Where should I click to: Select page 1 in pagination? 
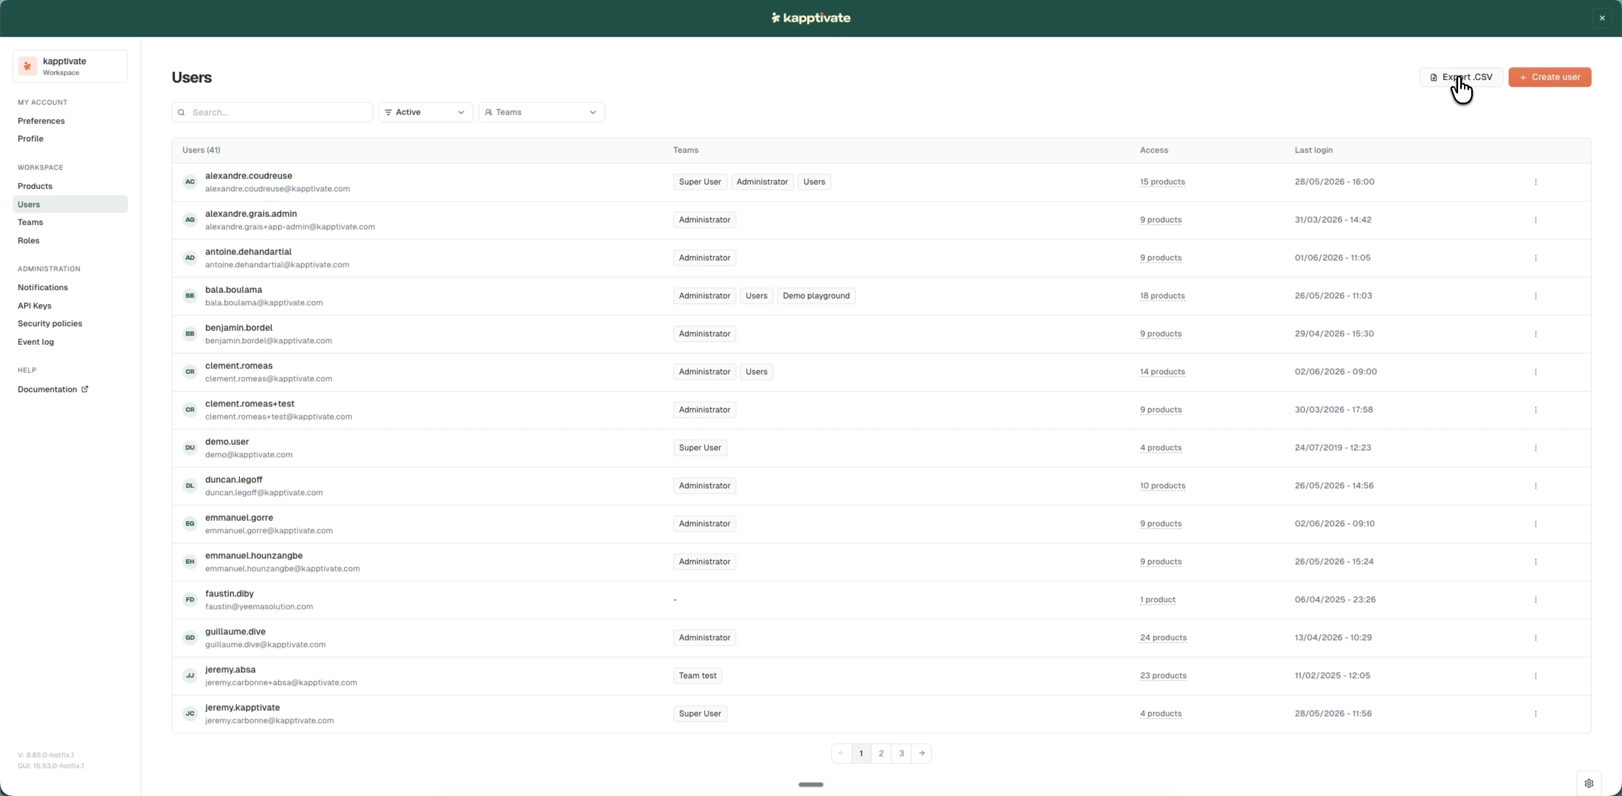click(861, 753)
